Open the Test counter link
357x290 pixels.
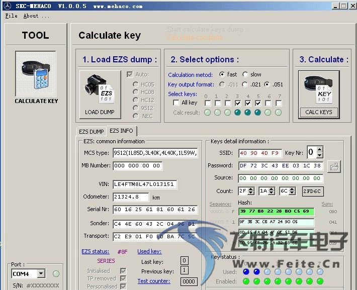click(154, 281)
